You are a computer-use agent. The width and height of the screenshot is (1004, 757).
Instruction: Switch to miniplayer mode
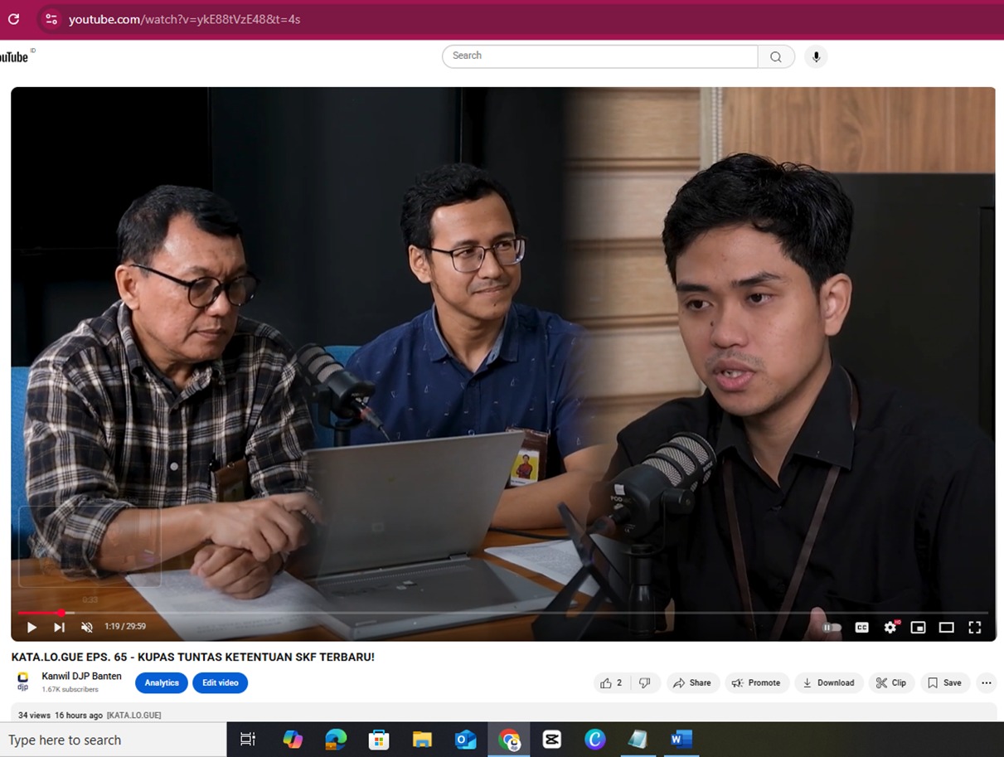coord(918,628)
